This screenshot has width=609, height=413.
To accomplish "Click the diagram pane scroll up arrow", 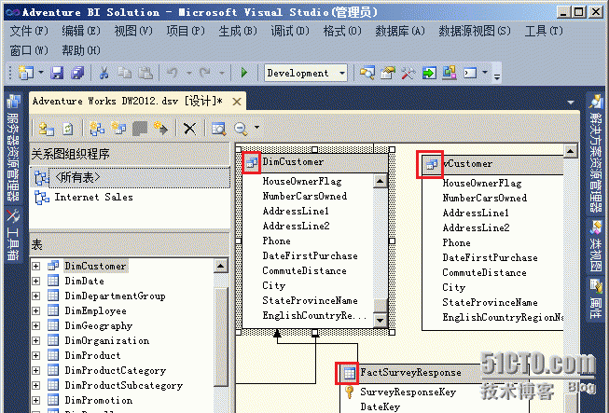I will (570, 150).
